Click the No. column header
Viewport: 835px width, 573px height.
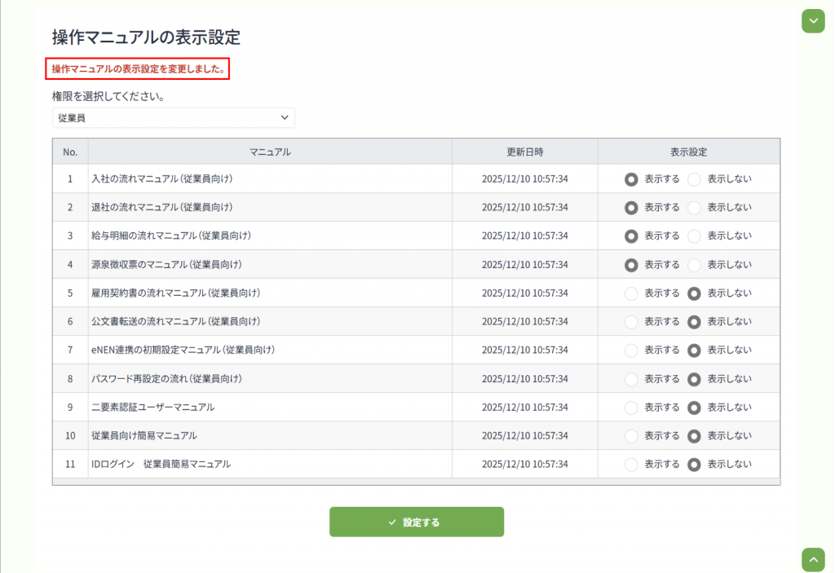70,152
